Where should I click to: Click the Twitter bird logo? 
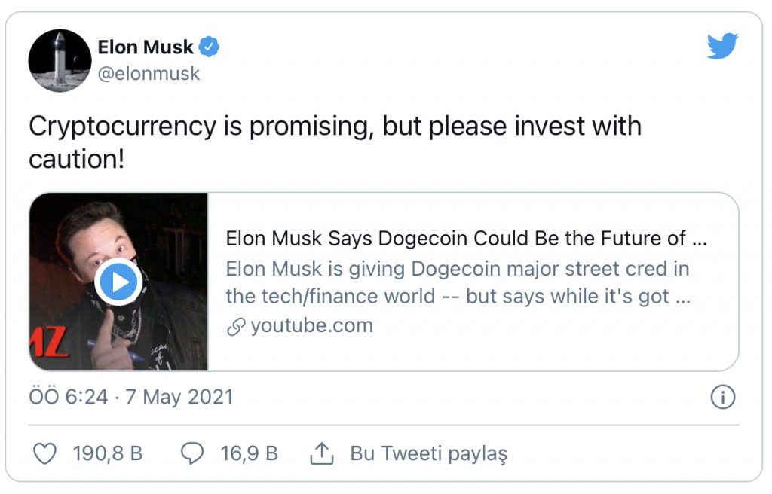click(722, 47)
